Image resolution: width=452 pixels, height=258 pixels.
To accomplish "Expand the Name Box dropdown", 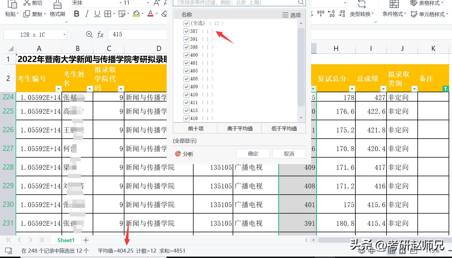I will click(64, 35).
